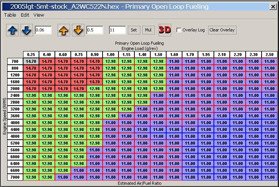The width and height of the screenshot is (279, 187).
Task: Click the blue down arrow fine decrement
Action: pyautogui.click(x=26, y=30)
